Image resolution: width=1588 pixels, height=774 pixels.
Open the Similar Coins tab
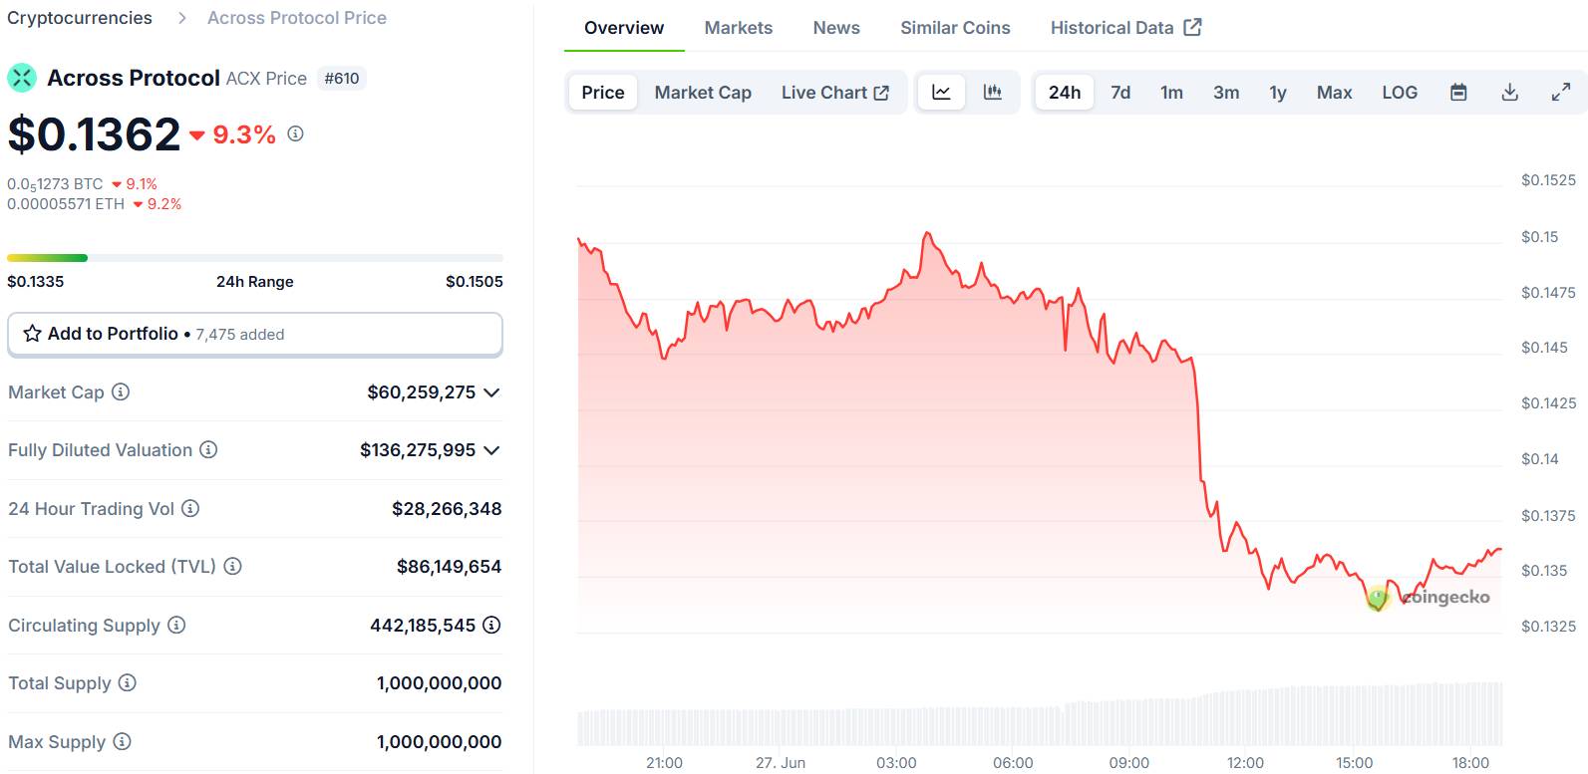(955, 28)
